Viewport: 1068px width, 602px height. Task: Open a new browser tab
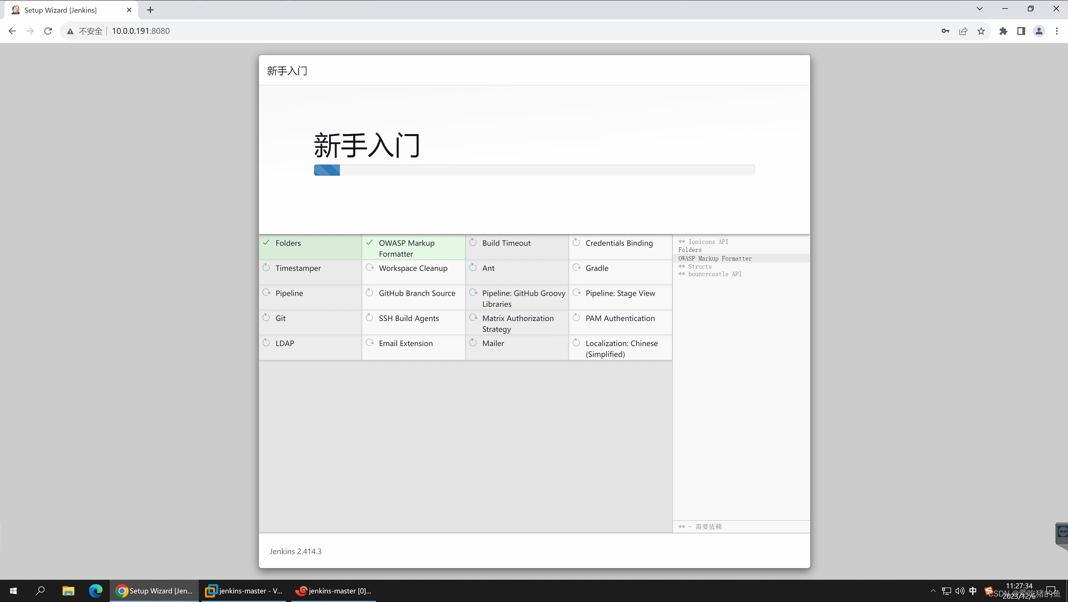(x=150, y=10)
